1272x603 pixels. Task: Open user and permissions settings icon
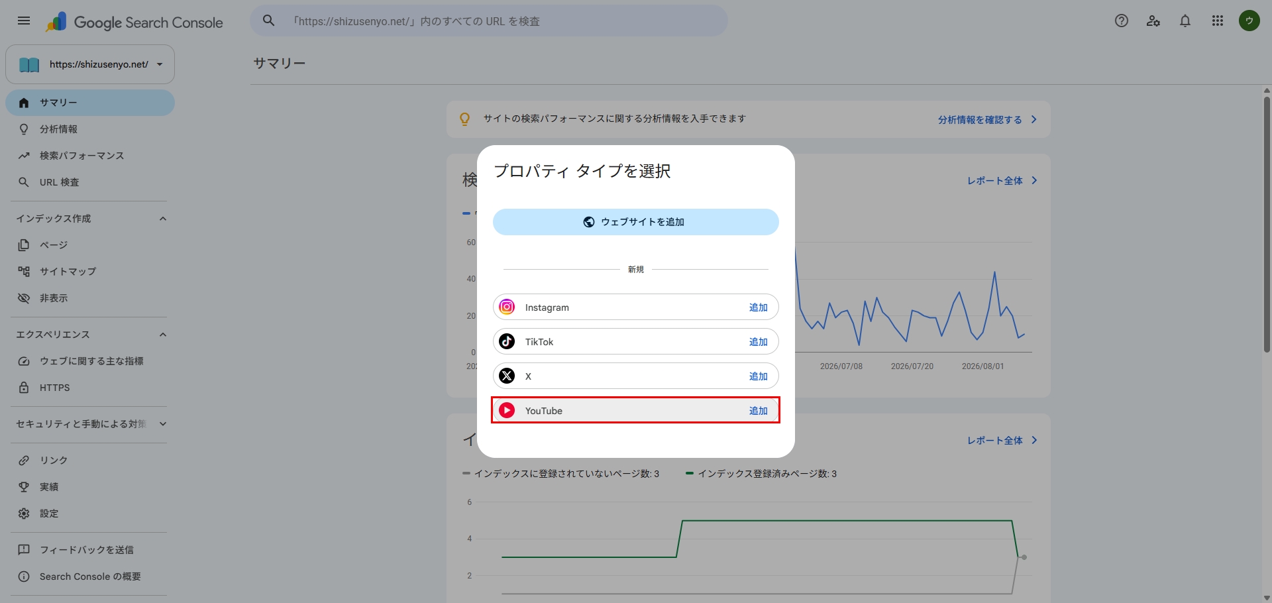point(1153,21)
